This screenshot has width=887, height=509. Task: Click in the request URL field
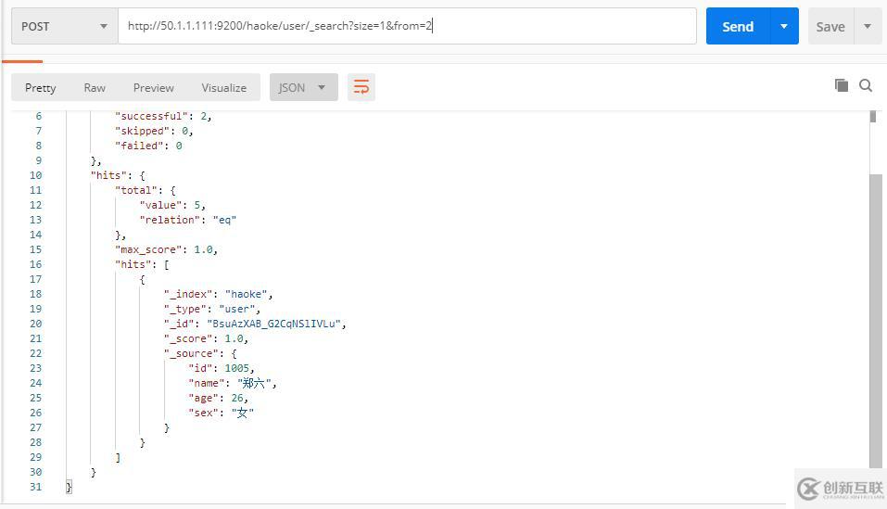(x=407, y=26)
